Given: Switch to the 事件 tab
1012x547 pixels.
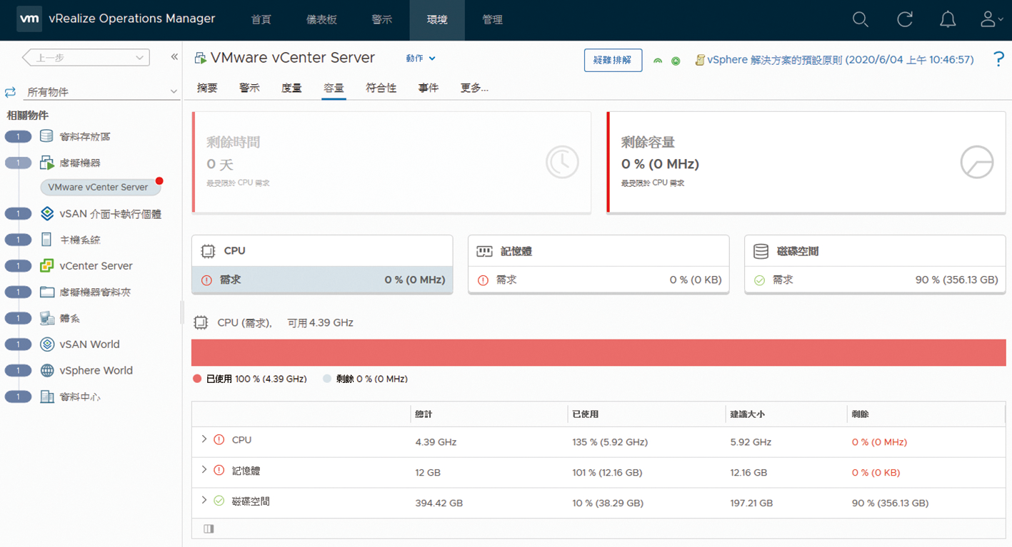Looking at the screenshot, I should pos(429,88).
